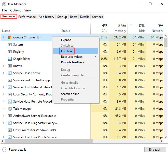Click the Antimalware Service Executable icon
The image size is (168, 156).
[10, 116]
